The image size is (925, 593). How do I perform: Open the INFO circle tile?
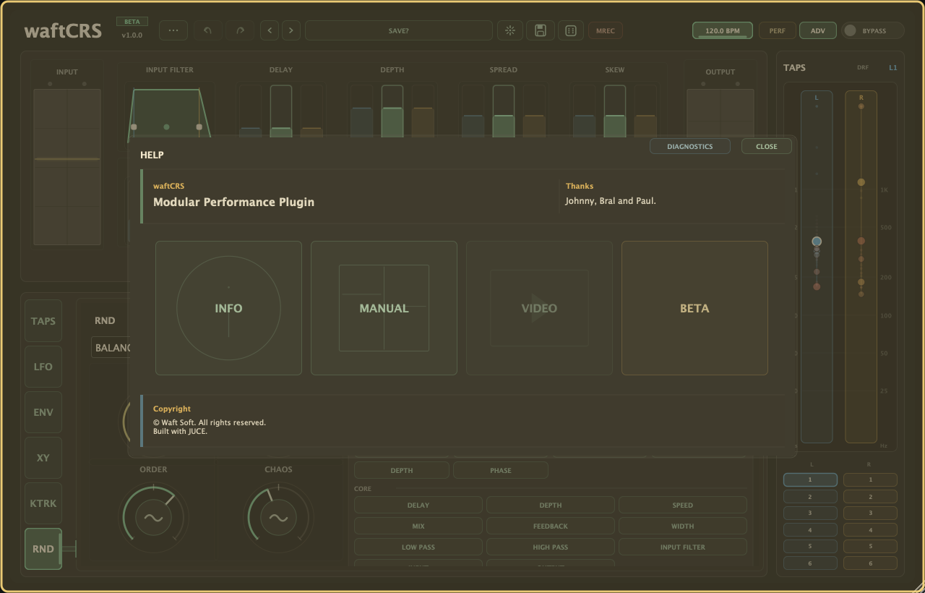[228, 308]
